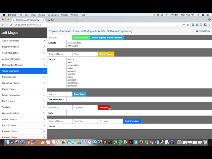Expand Publication List chevron
The height and width of the screenshot is (159, 212).
[44, 77]
